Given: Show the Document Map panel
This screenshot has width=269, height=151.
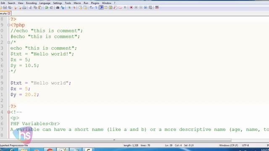Looking at the screenshot, I should click(x=111, y=8).
